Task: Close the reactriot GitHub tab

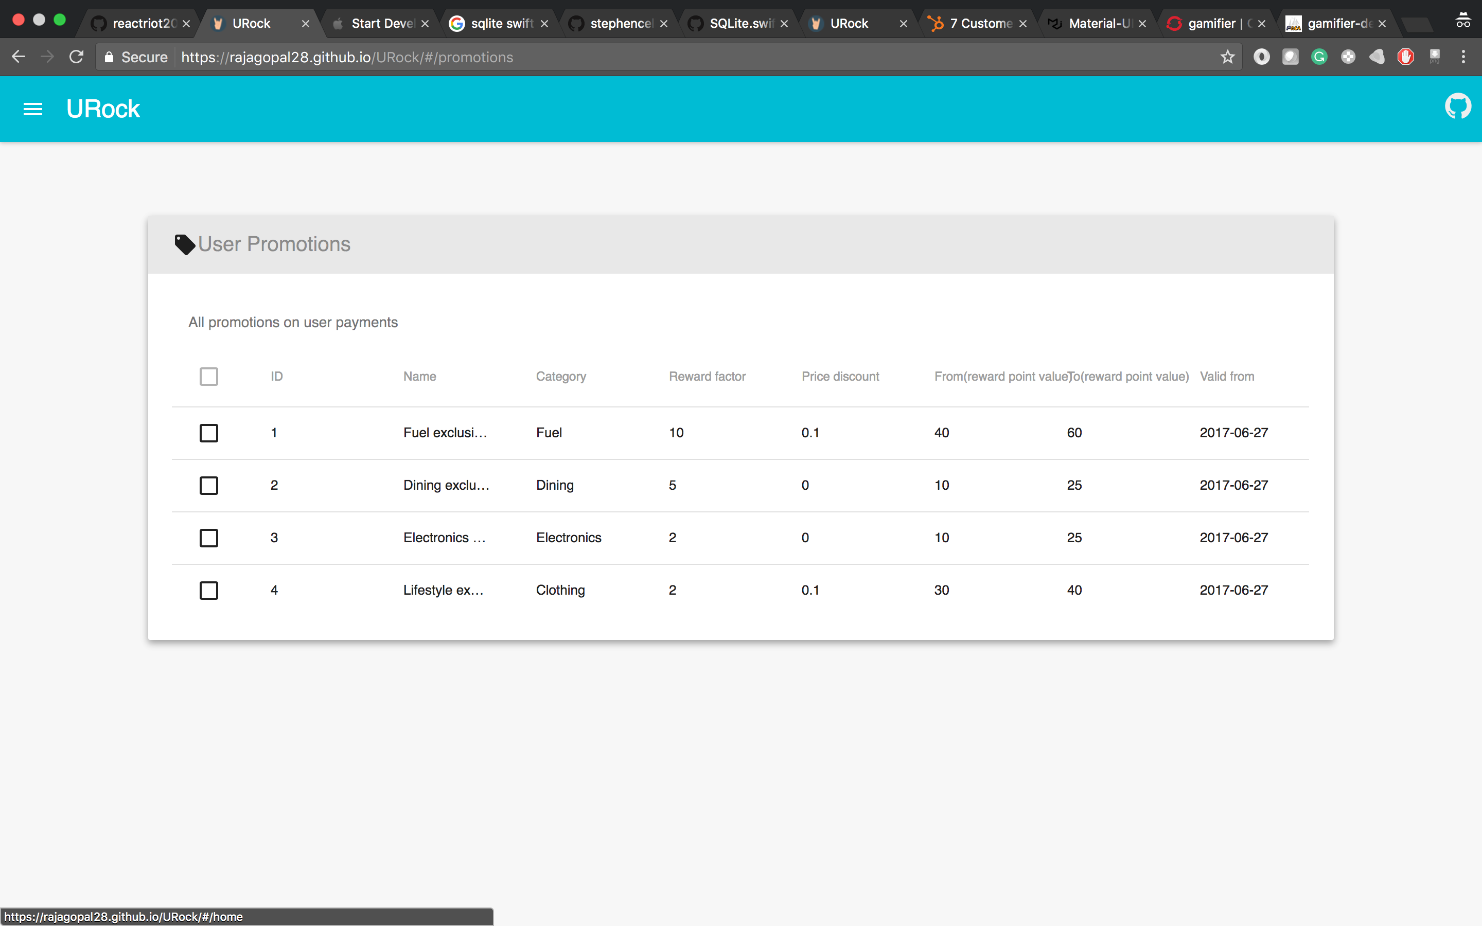Action: tap(186, 24)
